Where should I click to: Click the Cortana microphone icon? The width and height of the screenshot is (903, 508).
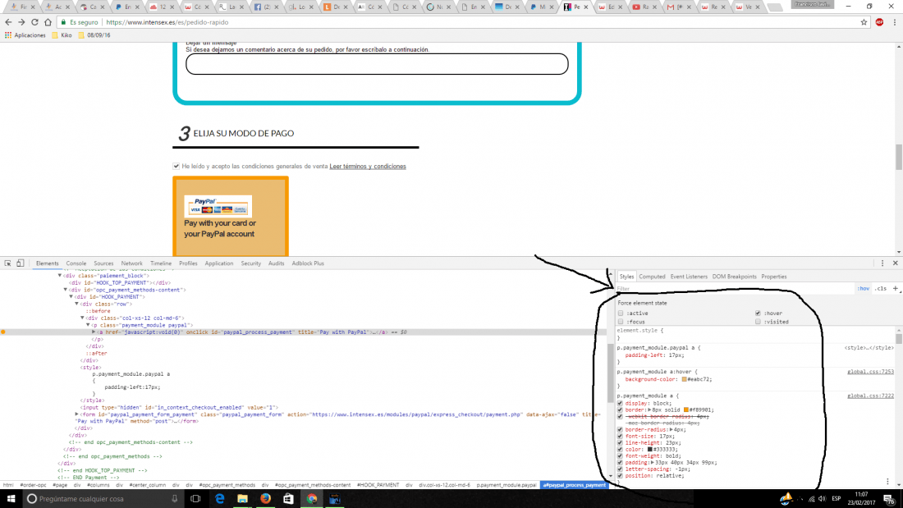coord(175,499)
